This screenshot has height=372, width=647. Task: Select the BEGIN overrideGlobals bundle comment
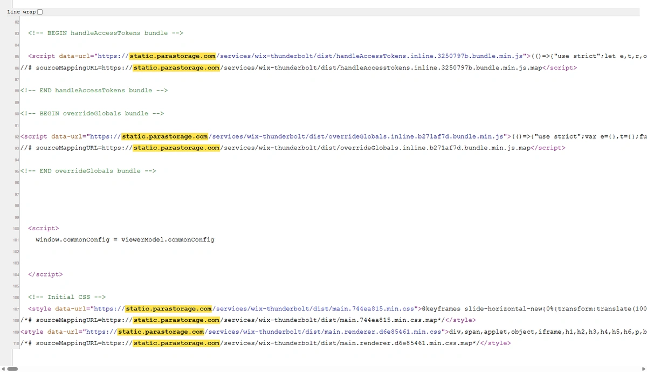click(x=92, y=114)
